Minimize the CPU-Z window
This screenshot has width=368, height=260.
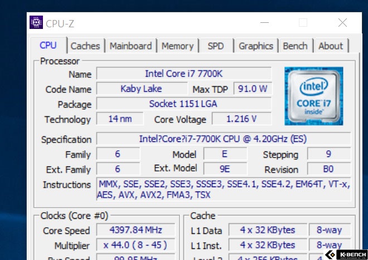pyautogui.click(x=264, y=23)
